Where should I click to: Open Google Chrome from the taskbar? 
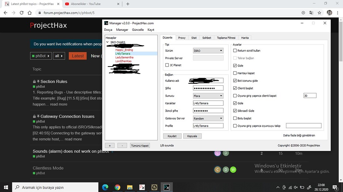[x=117, y=187]
